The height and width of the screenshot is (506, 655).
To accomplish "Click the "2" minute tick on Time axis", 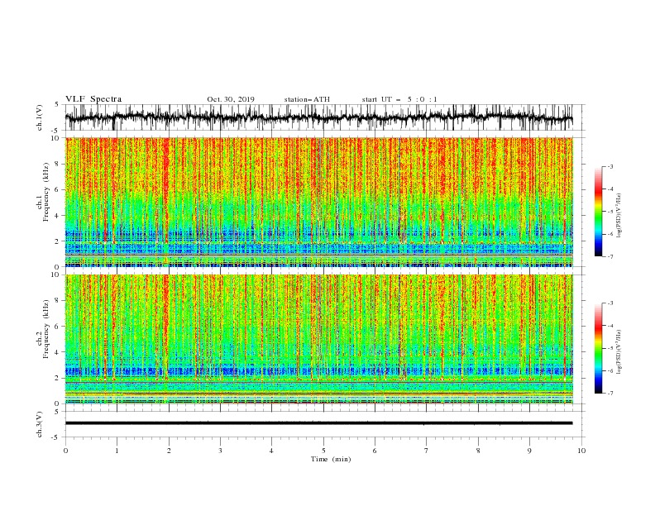I will (x=169, y=451).
